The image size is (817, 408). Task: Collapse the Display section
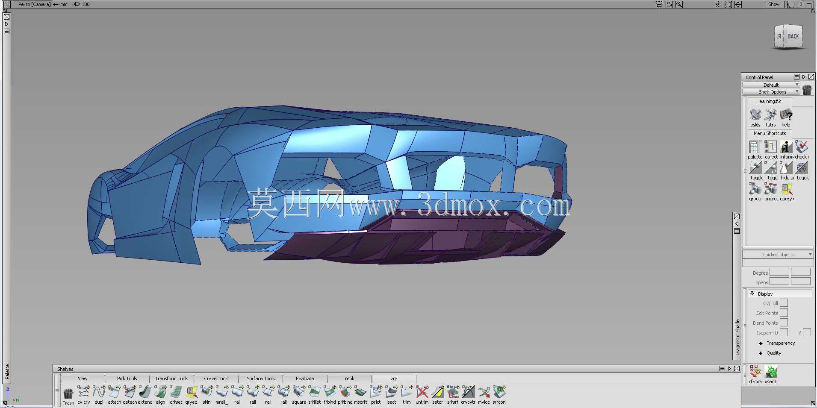pos(752,294)
